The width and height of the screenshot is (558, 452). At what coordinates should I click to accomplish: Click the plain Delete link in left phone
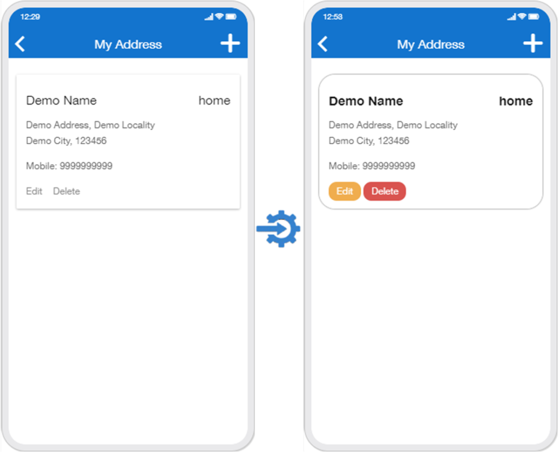[66, 191]
